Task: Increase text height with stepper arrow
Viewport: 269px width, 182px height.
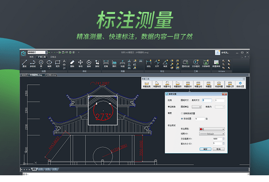Action: click(224, 138)
